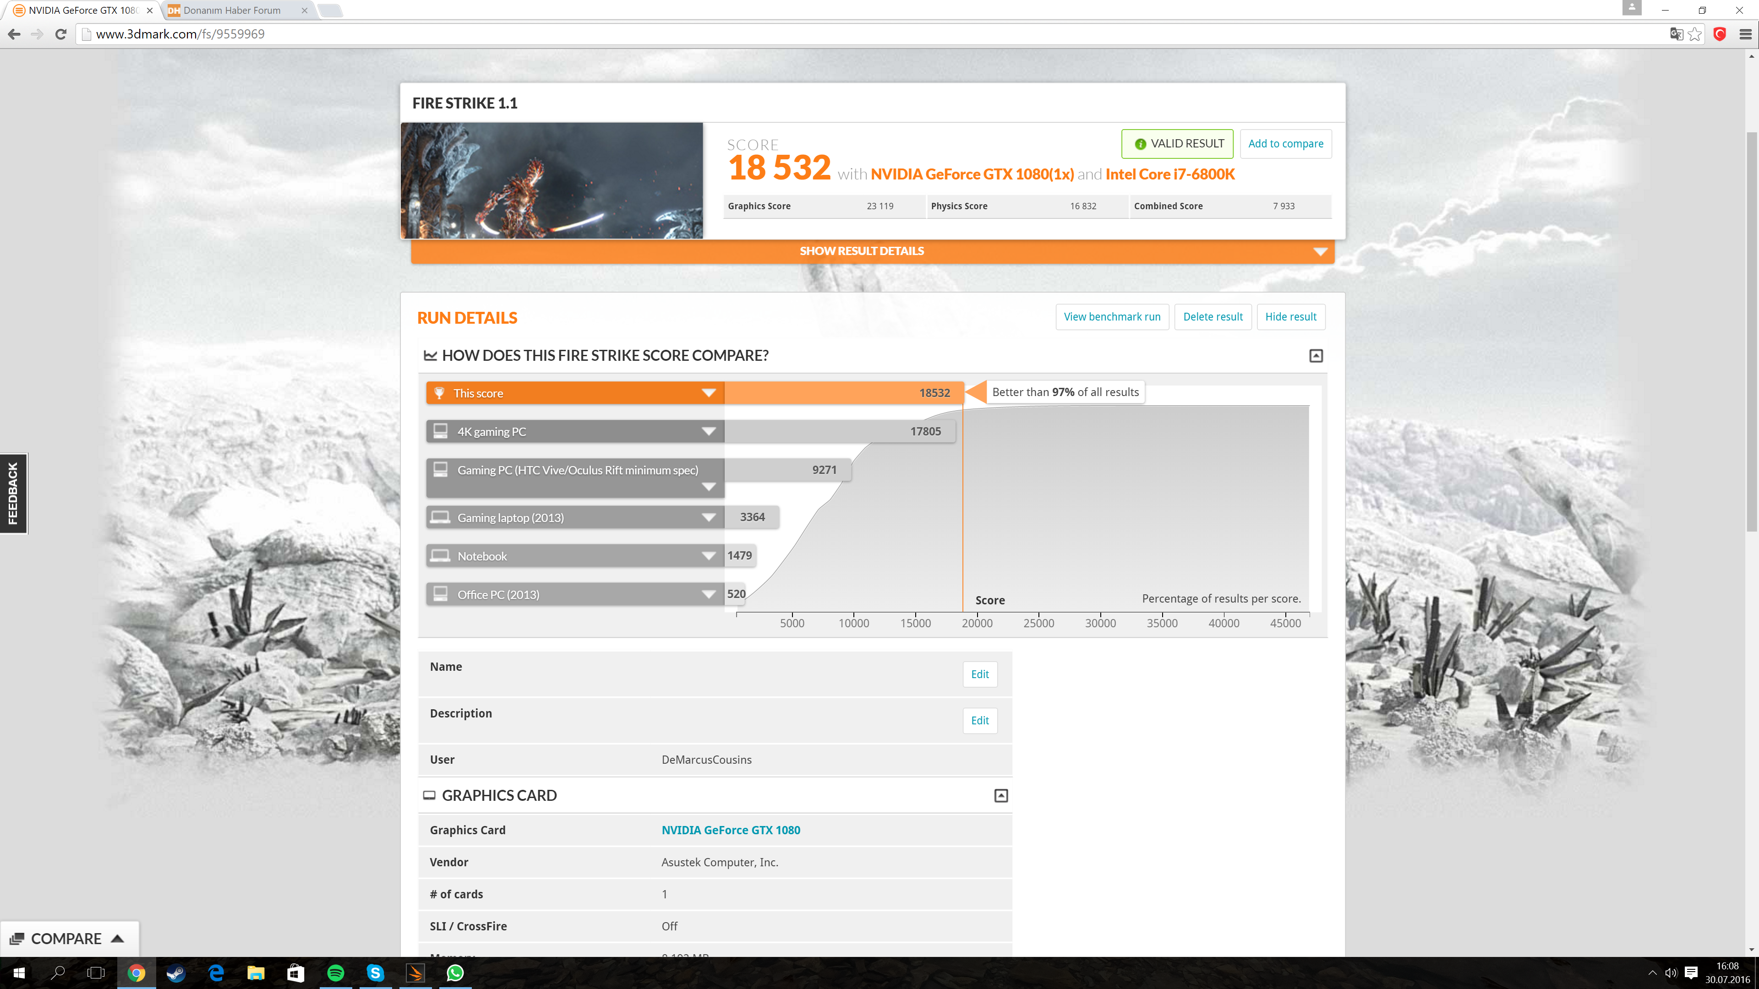The image size is (1759, 989).
Task: Click the 9271 score bar
Action: 787,470
